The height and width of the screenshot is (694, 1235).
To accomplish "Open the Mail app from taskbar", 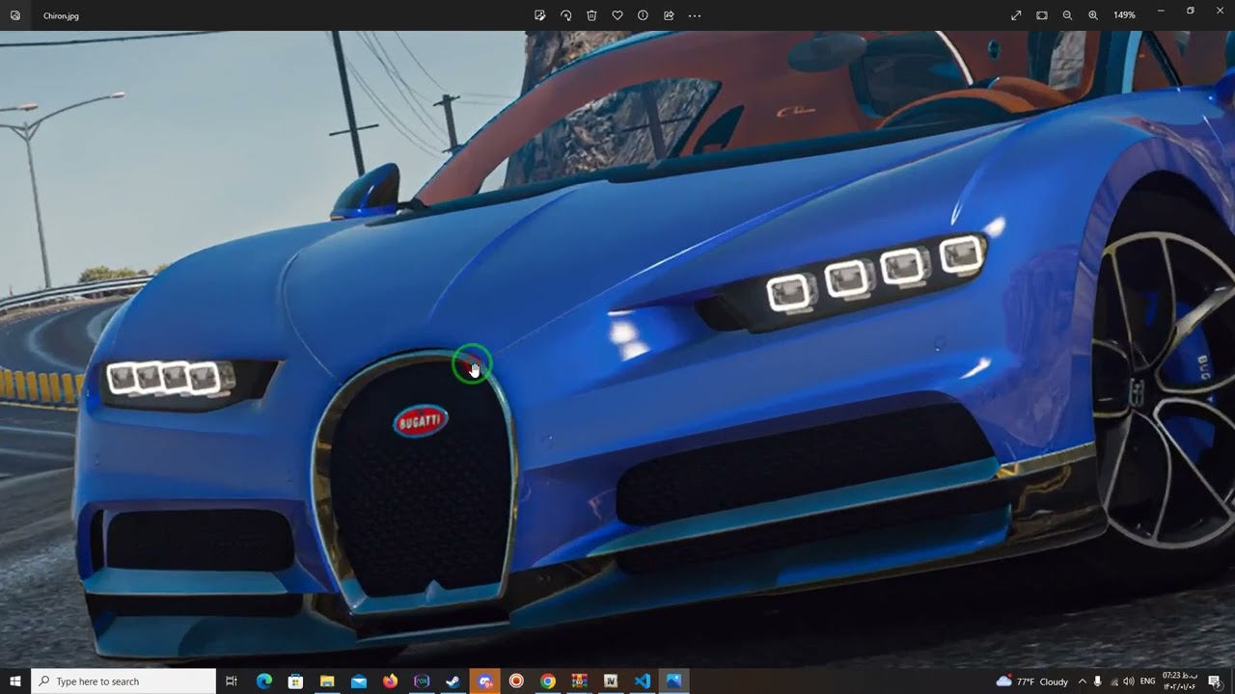I will pyautogui.click(x=359, y=681).
